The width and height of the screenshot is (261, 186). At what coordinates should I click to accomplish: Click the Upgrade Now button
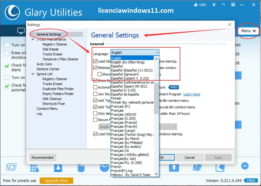pos(56,181)
